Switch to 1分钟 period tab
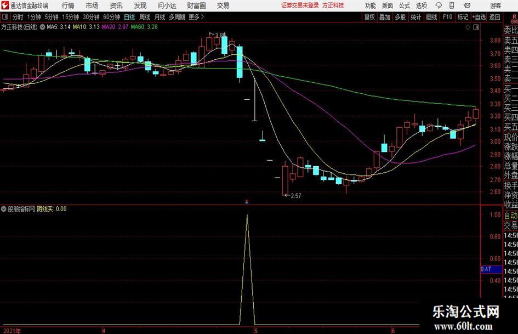This screenshot has height=334, width=518. pos(33,17)
